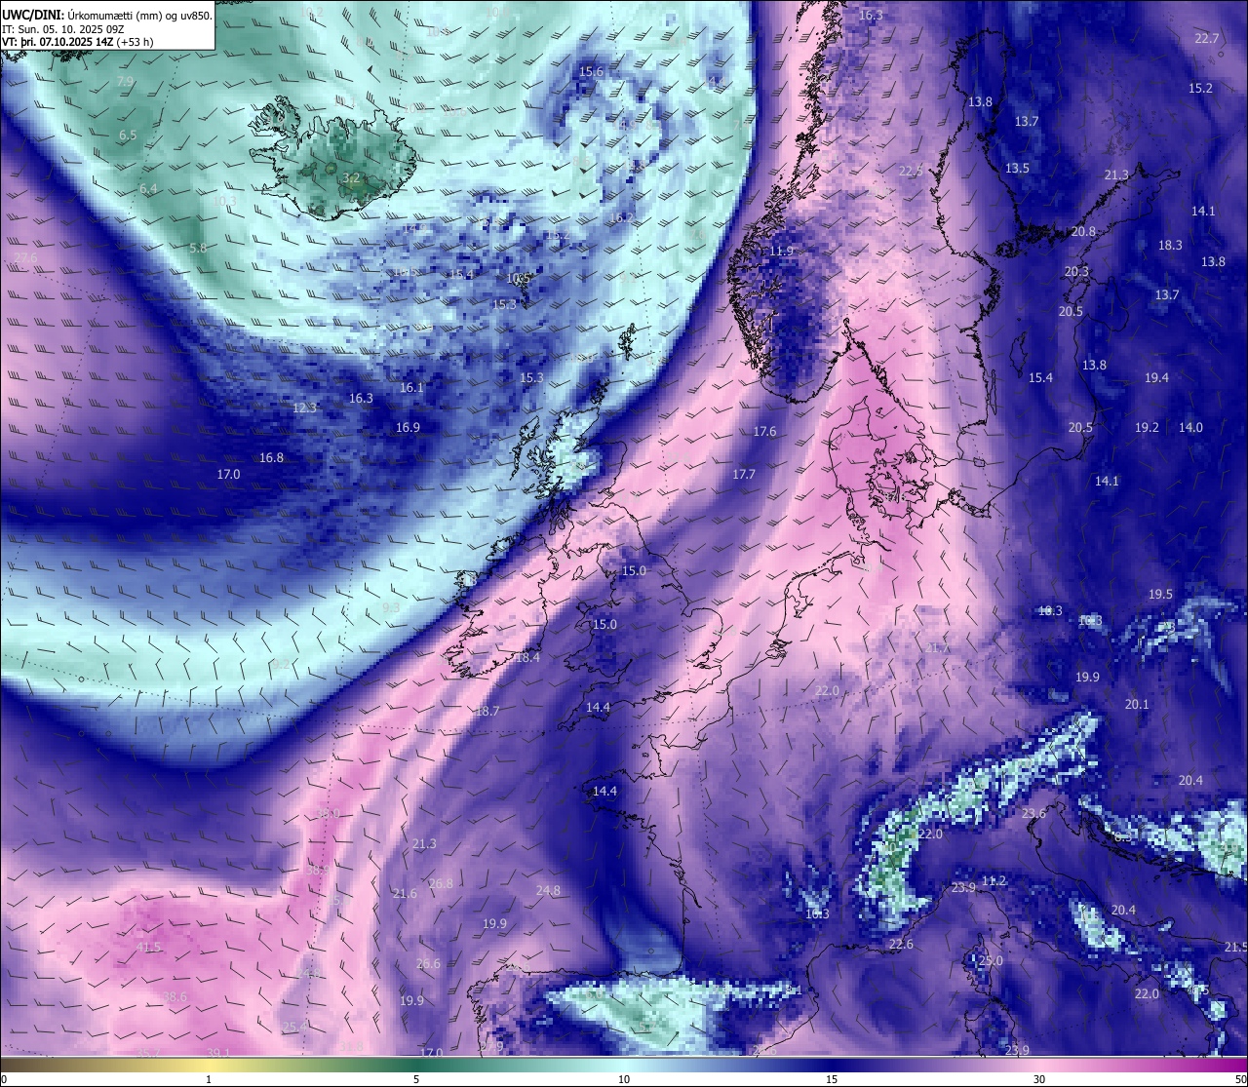Click the 19.4 value on the map
This screenshot has width=1248, height=1087.
point(1156,377)
